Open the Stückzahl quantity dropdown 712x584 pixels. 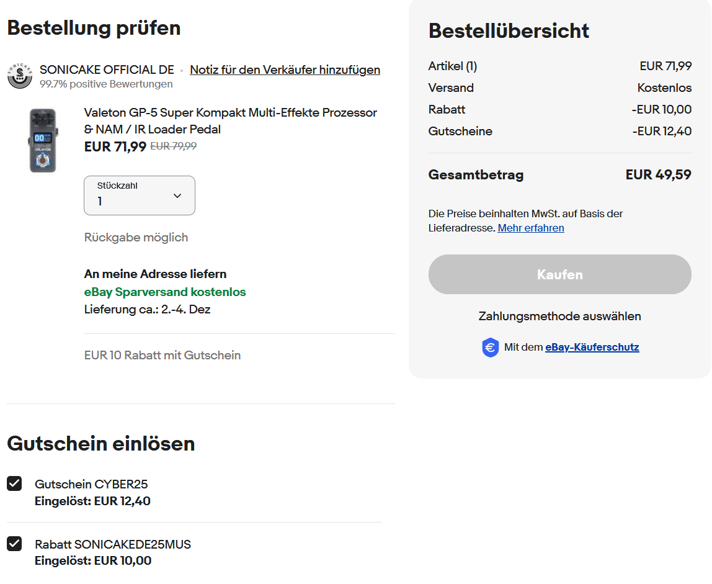coord(140,195)
